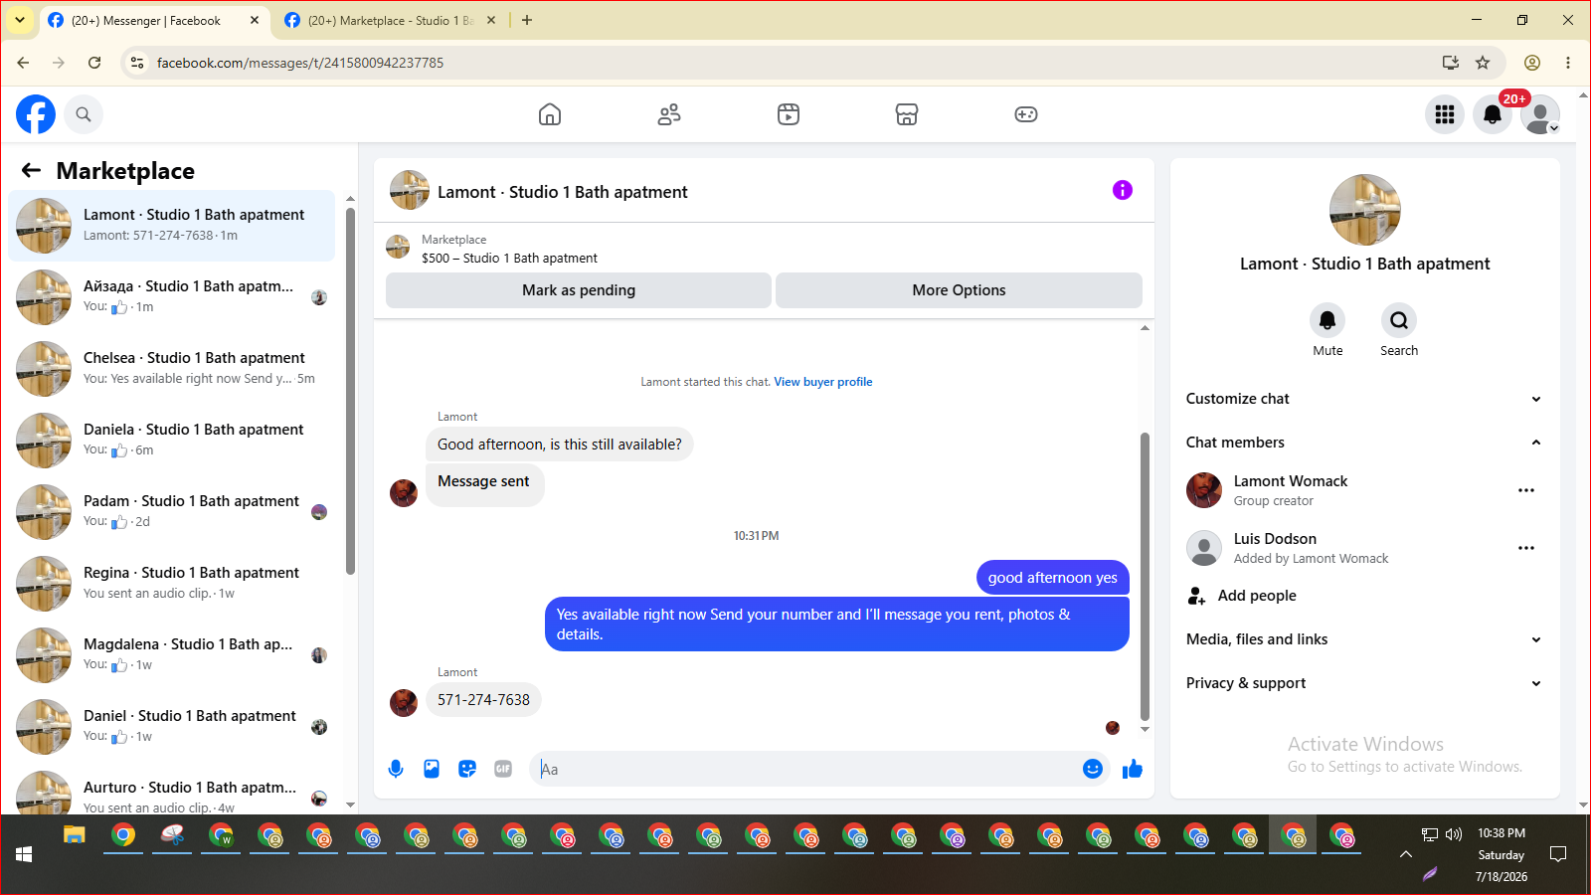Click Mark as pending button
This screenshot has height=895, width=1591.
click(579, 290)
